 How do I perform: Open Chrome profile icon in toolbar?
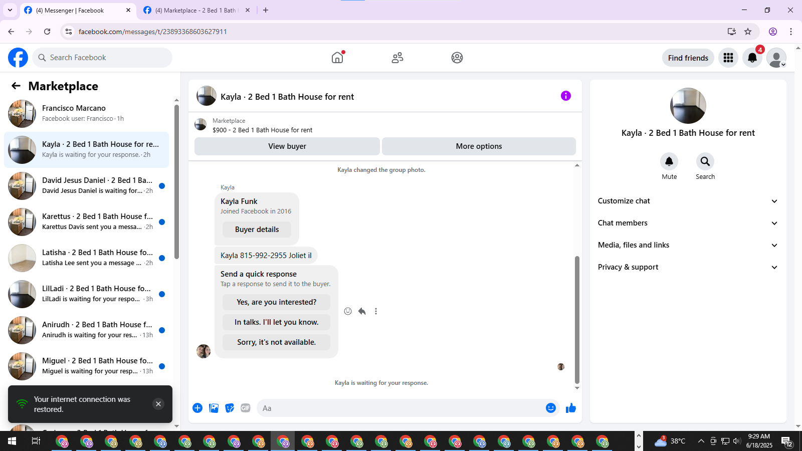coord(773,32)
